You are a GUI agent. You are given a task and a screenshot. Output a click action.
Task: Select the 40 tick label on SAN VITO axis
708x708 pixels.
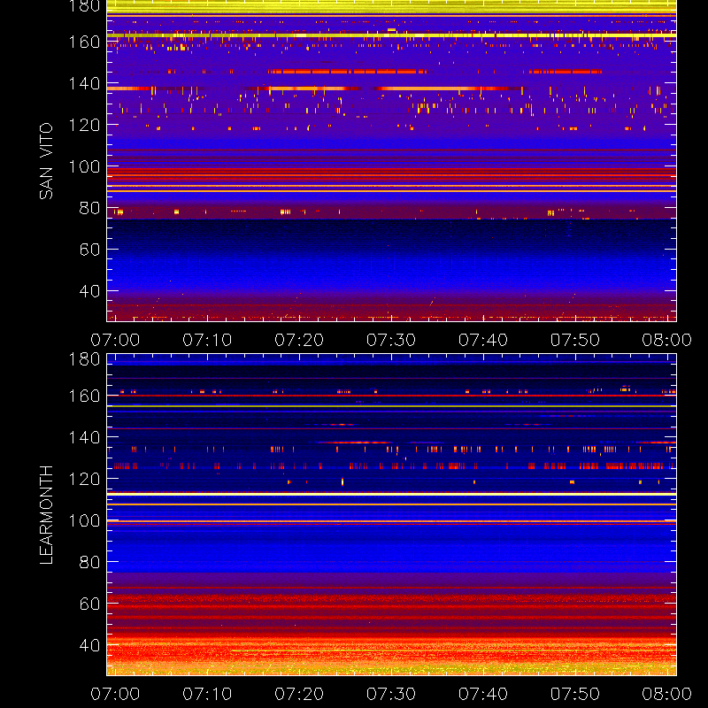(x=89, y=291)
